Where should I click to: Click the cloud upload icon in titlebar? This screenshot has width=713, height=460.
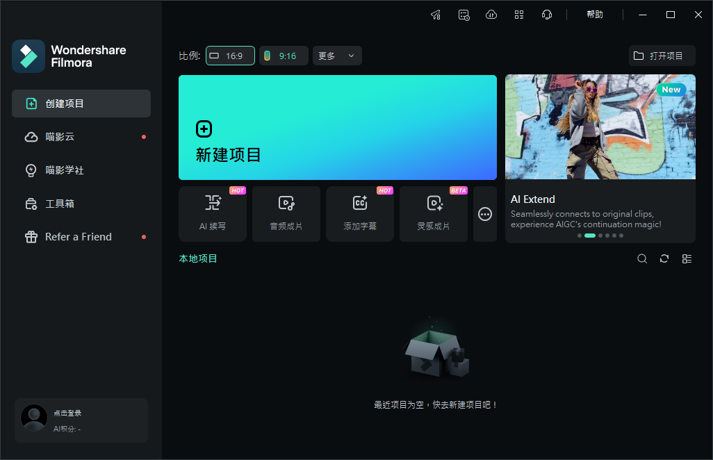[491, 14]
